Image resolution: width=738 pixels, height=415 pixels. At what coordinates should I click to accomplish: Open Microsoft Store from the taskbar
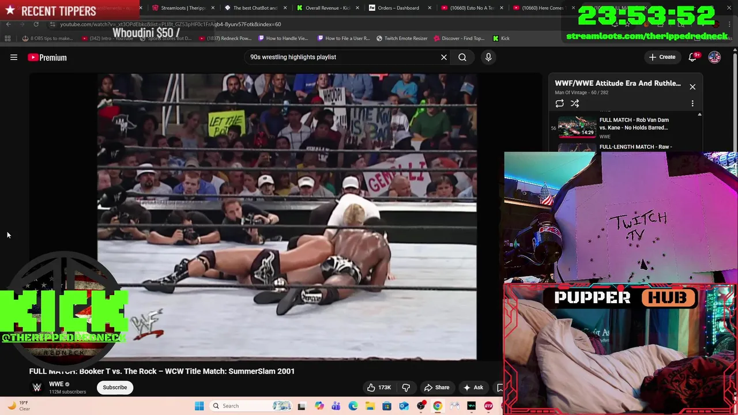pyautogui.click(x=387, y=406)
